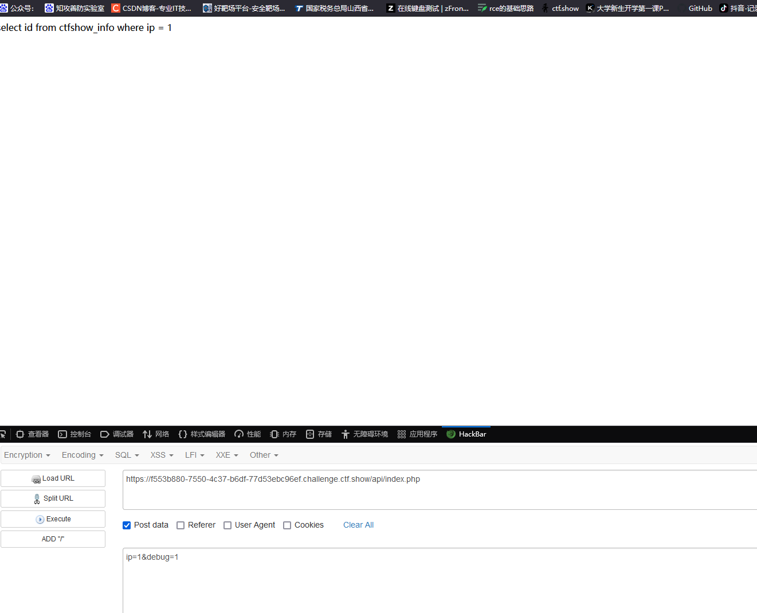Viewport: 757px width, 613px height.
Task: Focus the HackBar URL input field
Action: tap(440, 490)
